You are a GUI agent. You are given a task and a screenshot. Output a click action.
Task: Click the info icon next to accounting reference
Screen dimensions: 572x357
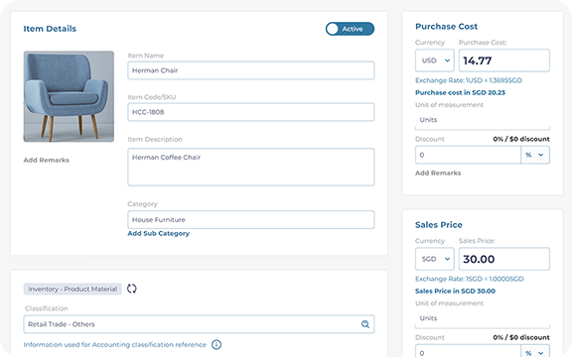(216, 344)
